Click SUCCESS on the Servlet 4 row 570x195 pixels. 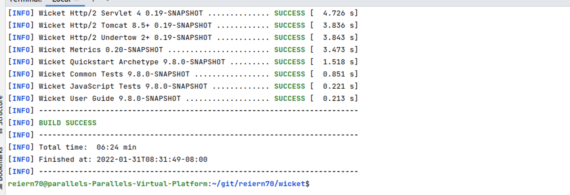pos(289,13)
